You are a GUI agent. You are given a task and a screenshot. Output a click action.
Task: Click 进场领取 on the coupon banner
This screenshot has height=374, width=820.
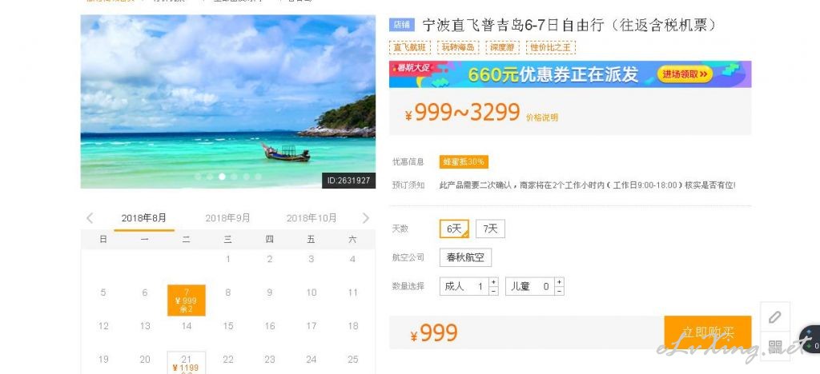tap(685, 74)
